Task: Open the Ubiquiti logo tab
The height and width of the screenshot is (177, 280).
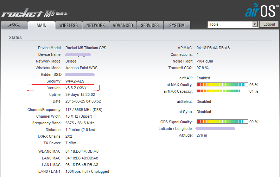Action: click(x=14, y=25)
